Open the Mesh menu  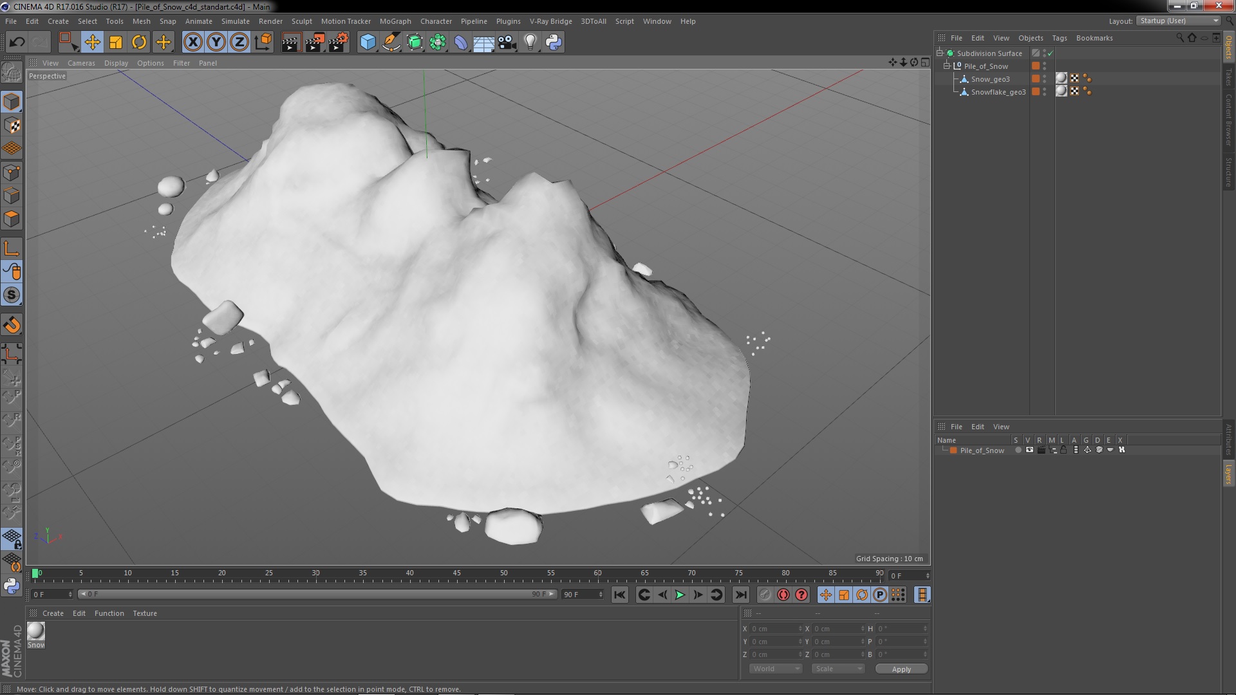point(141,21)
